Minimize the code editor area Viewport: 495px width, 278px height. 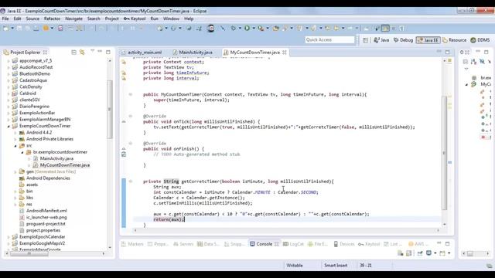[x=439, y=52]
